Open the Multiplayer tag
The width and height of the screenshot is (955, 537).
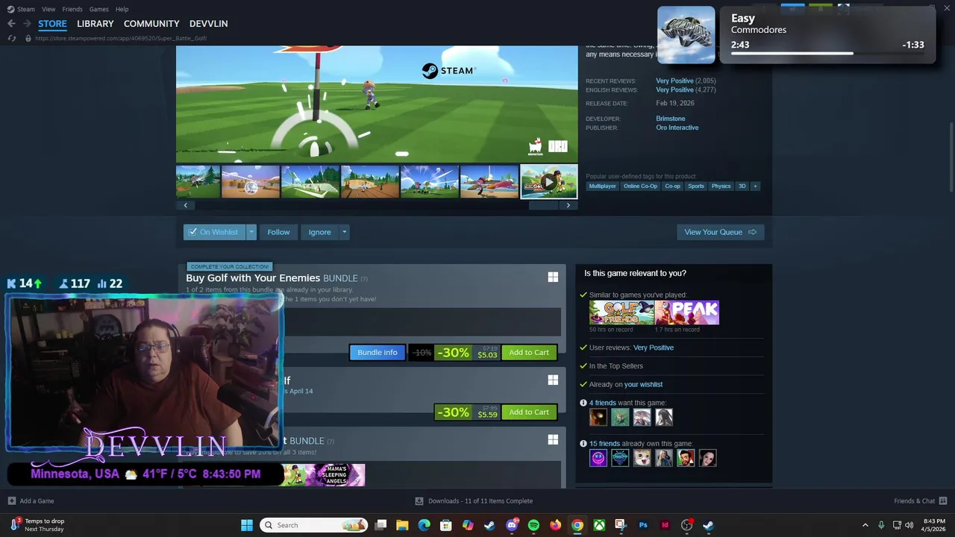[x=602, y=186]
